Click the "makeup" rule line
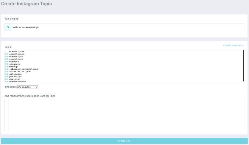 coord(13,67)
